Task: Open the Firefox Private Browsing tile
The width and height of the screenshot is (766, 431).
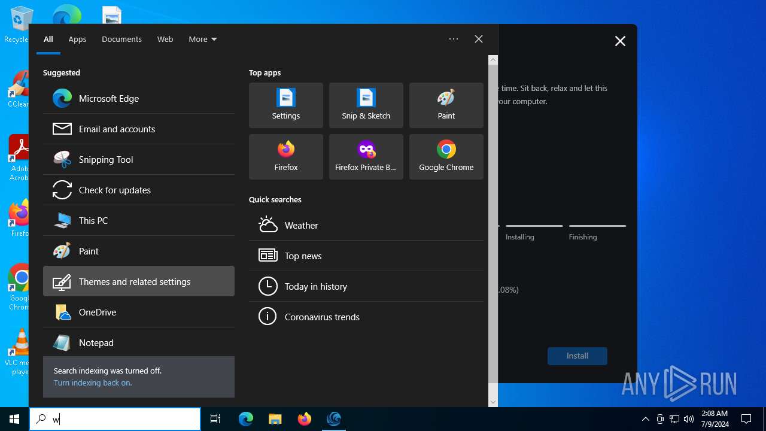Action: (366, 157)
